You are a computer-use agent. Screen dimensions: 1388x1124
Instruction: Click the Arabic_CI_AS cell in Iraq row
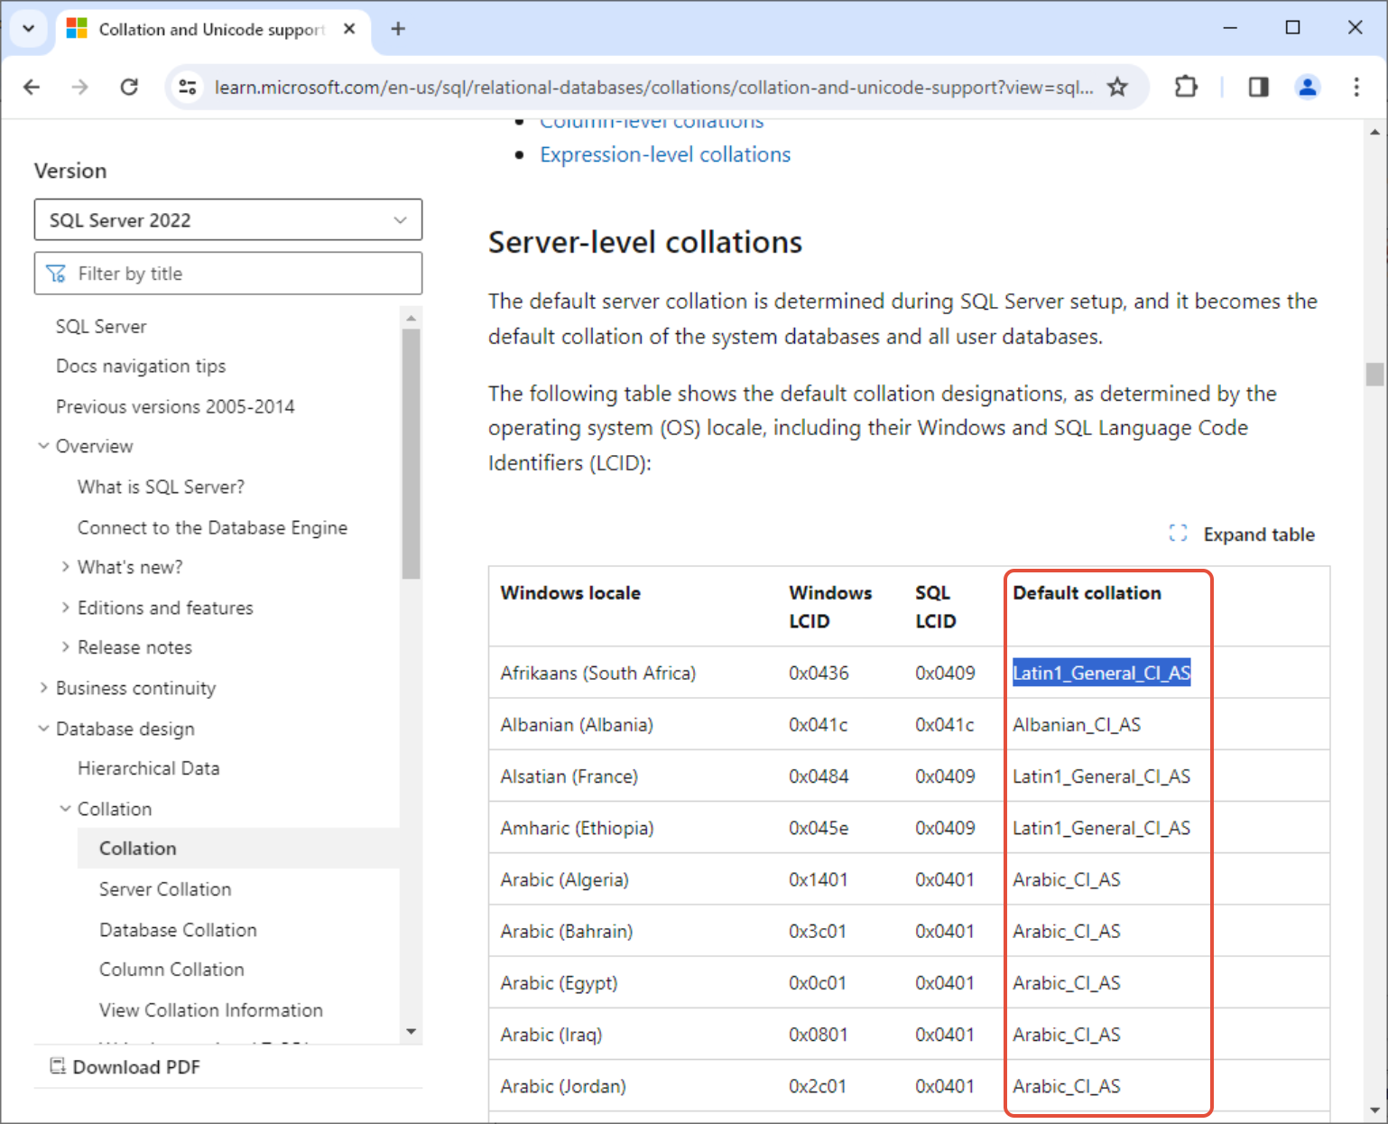pos(1066,1035)
